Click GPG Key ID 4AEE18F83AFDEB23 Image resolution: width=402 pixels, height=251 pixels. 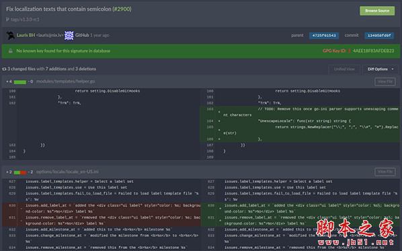[373, 51]
